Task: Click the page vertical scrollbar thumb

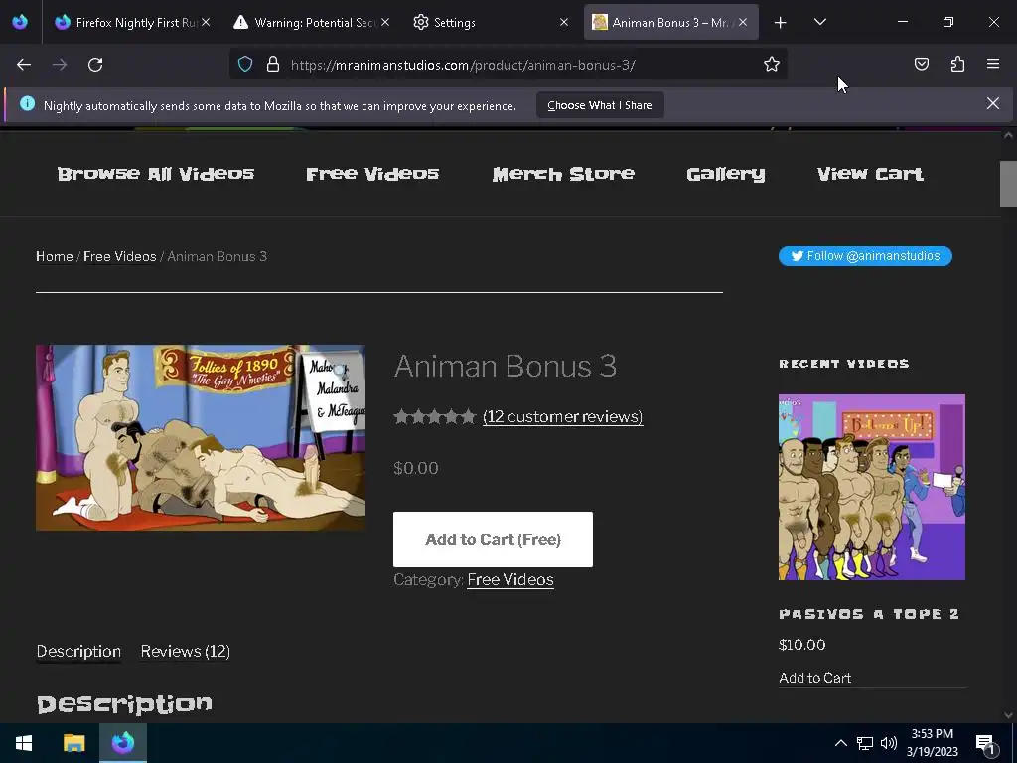Action: pyautogui.click(x=1008, y=183)
